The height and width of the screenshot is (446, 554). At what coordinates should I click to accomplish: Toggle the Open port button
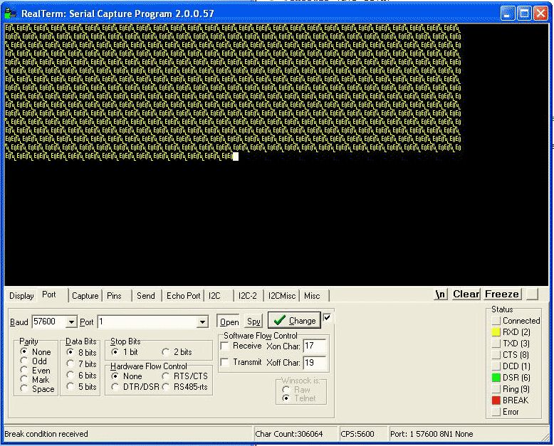(x=229, y=322)
